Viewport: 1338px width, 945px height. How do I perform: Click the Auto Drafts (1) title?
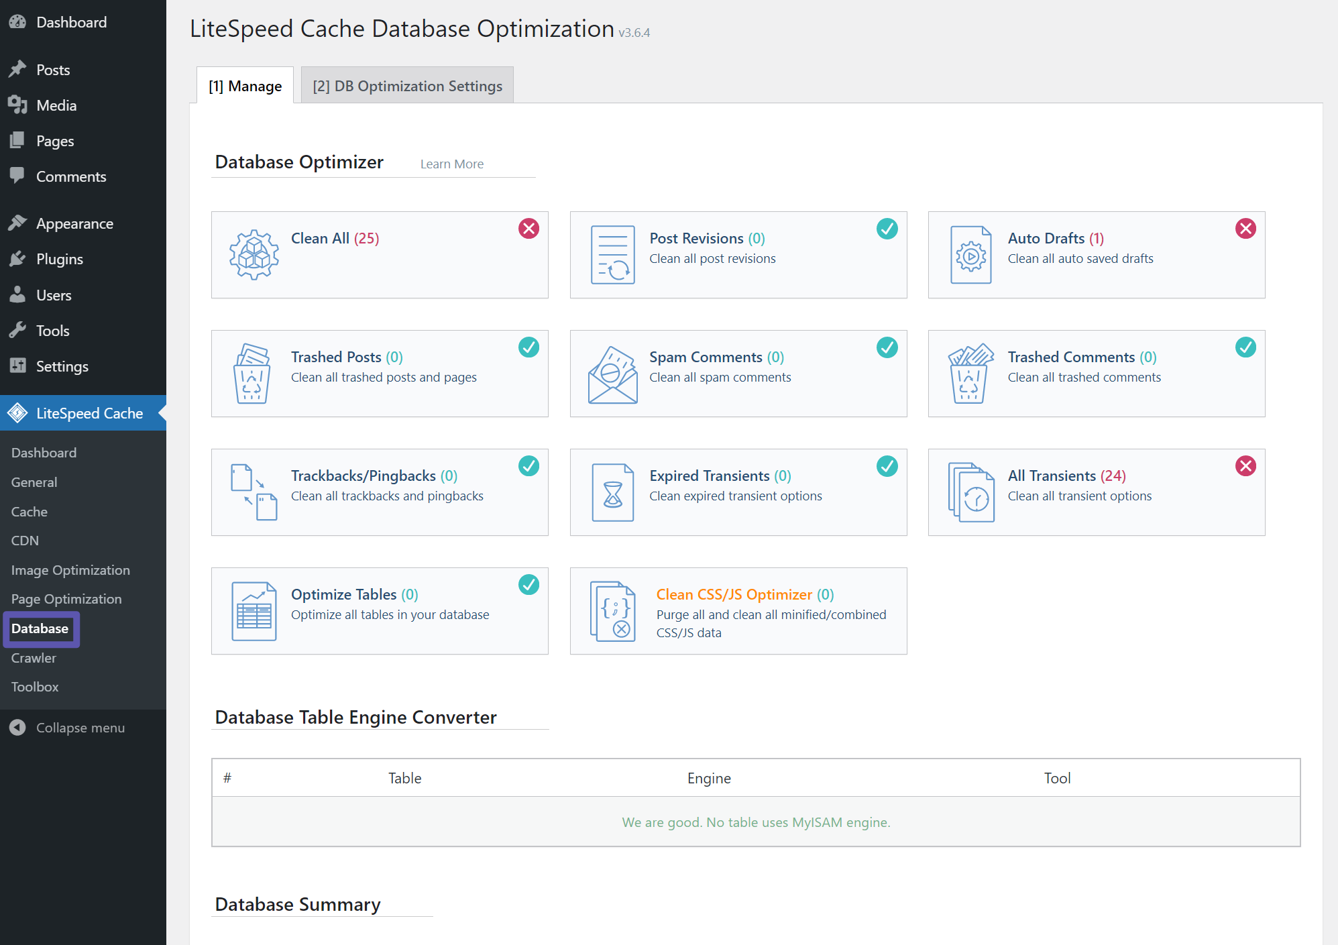pos(1056,238)
